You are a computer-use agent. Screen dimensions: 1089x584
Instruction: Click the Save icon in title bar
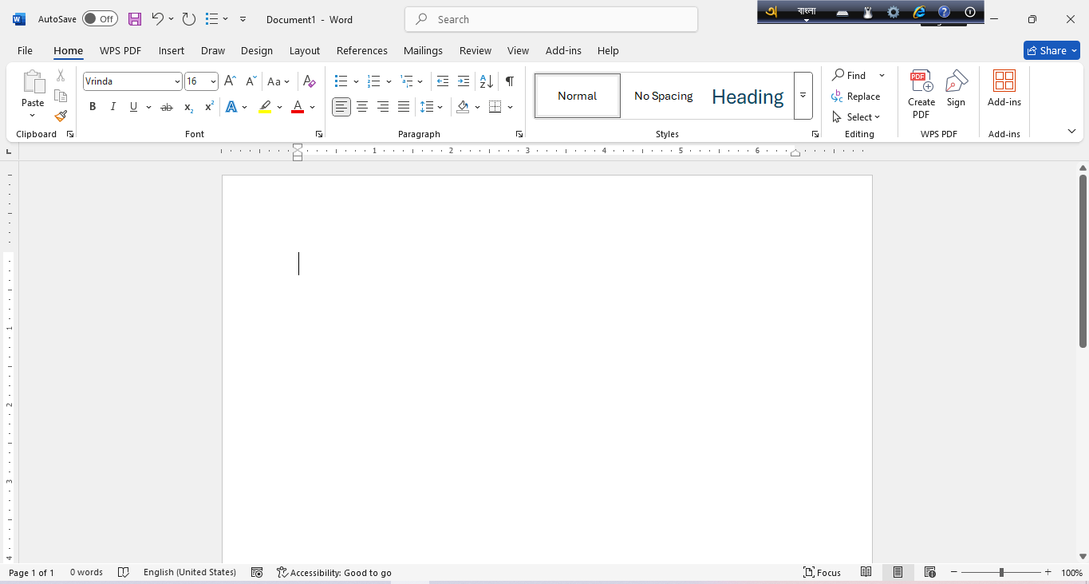click(x=135, y=19)
